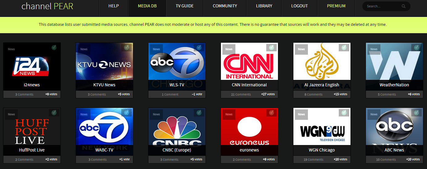The height and width of the screenshot is (169, 427).
Task: Open the WABC-TV abc7 New York thumbnail
Action: 105,127
